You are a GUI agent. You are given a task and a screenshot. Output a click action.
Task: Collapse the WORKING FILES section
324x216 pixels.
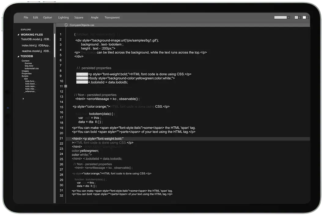coord(18,35)
